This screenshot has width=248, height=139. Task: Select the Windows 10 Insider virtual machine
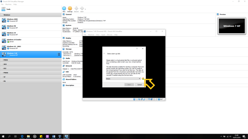tap(13, 40)
